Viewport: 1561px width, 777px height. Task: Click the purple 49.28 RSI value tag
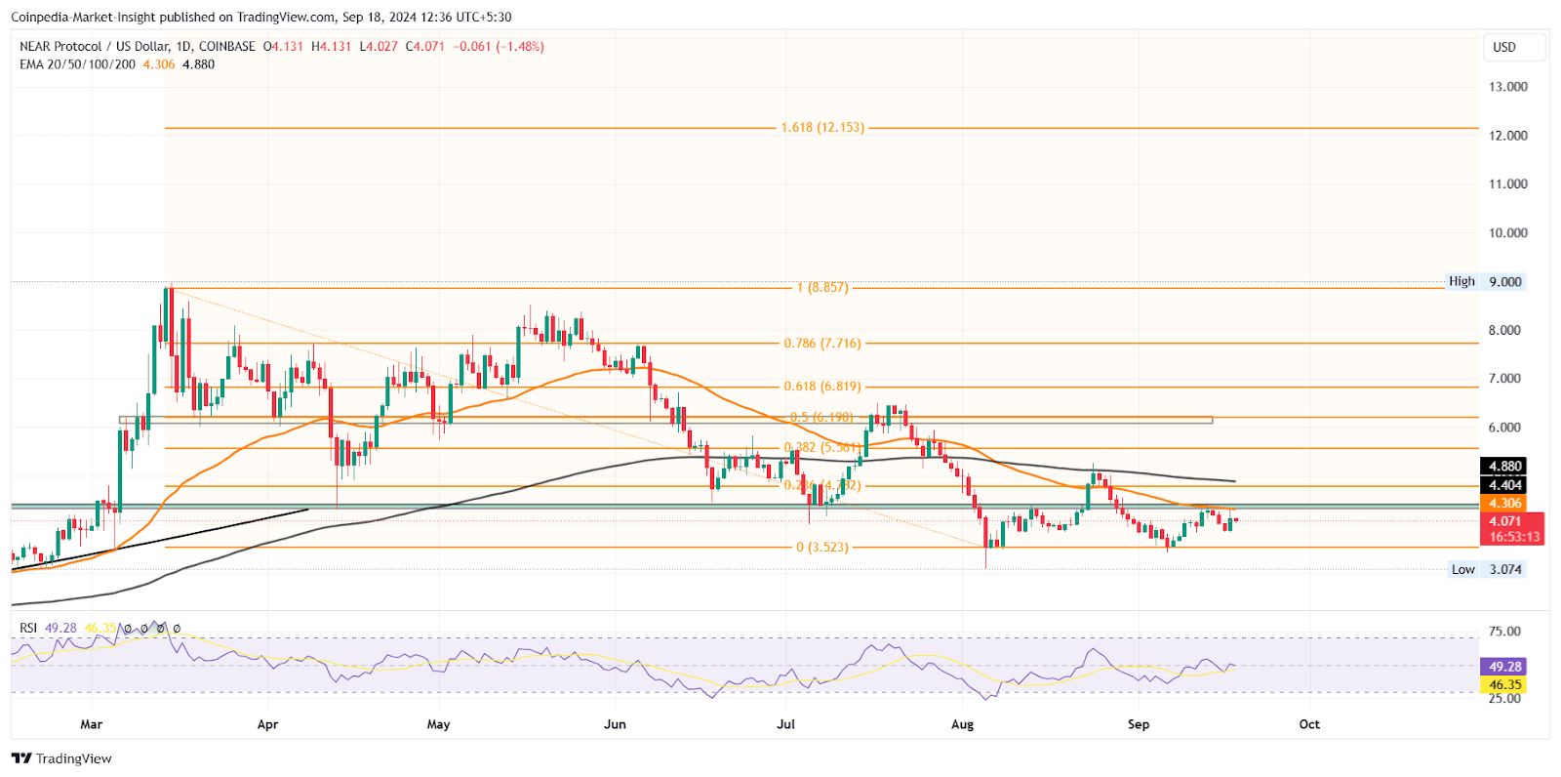click(x=1503, y=667)
